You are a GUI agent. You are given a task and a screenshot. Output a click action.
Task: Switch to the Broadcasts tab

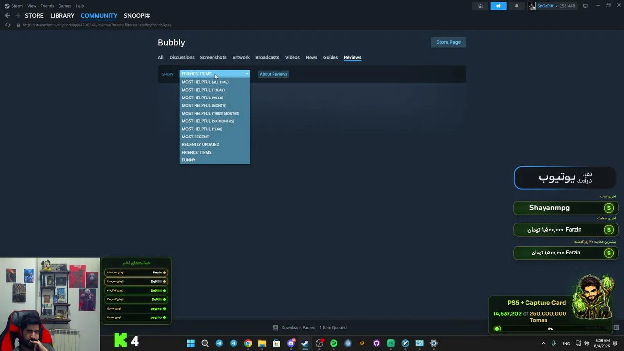(x=267, y=57)
